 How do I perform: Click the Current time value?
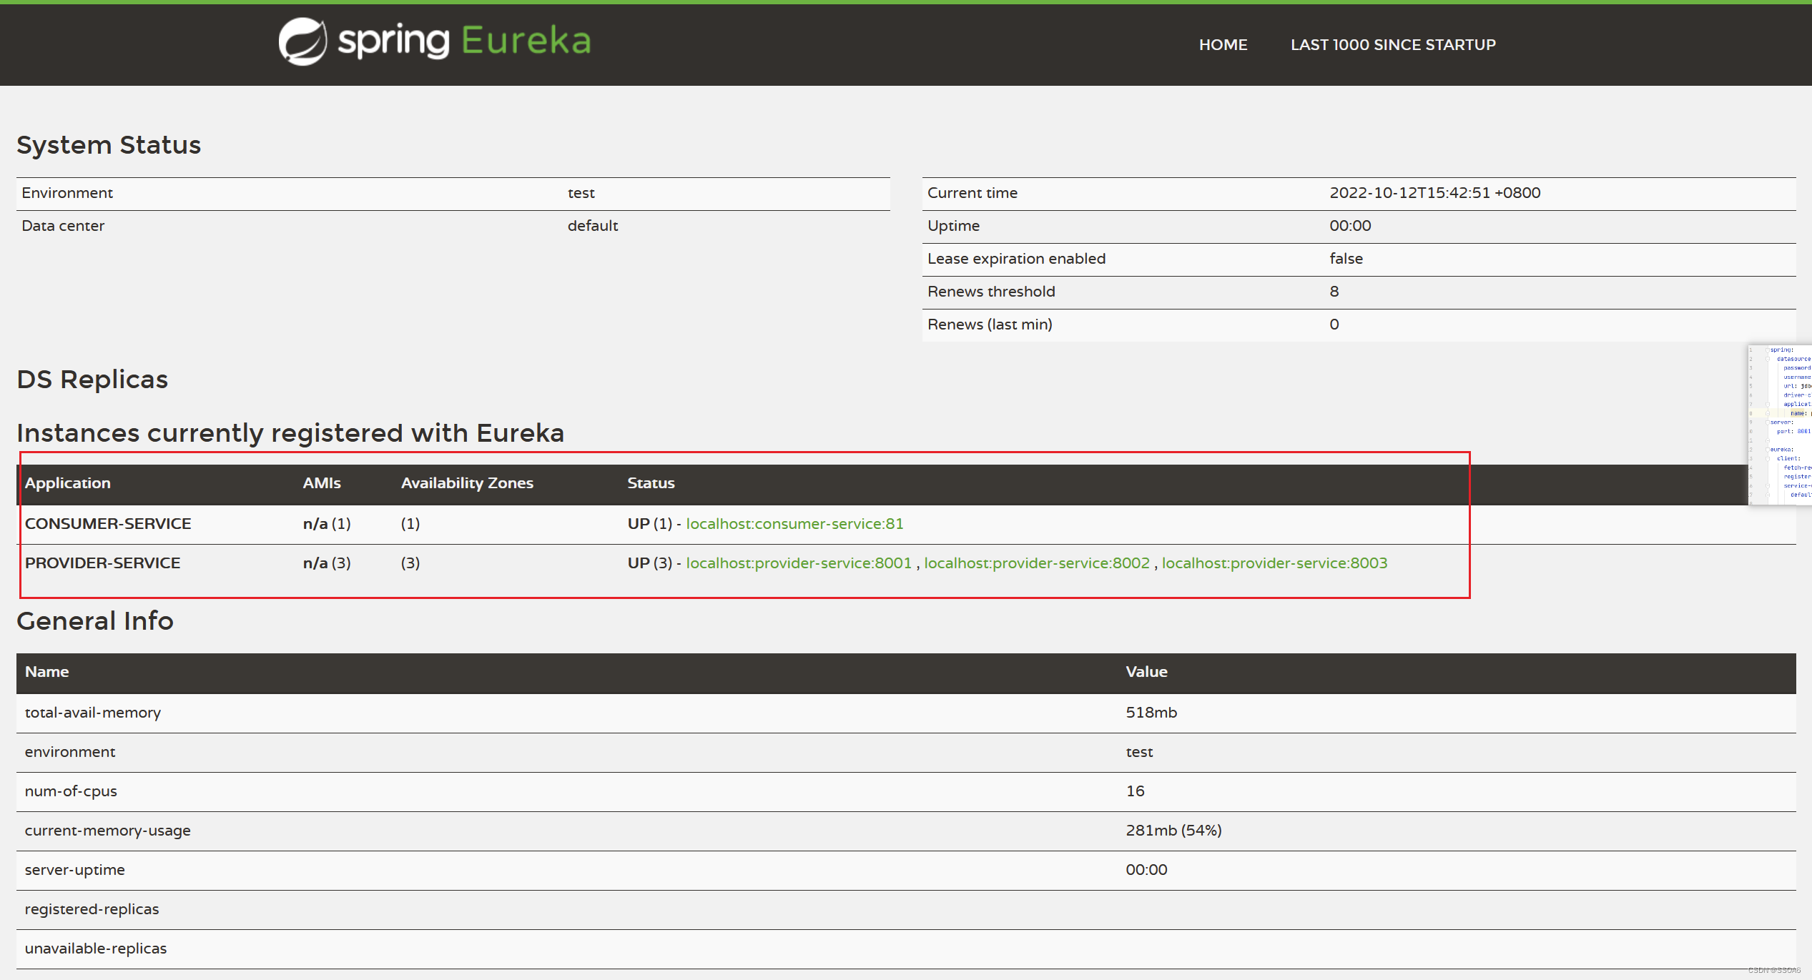1434,193
